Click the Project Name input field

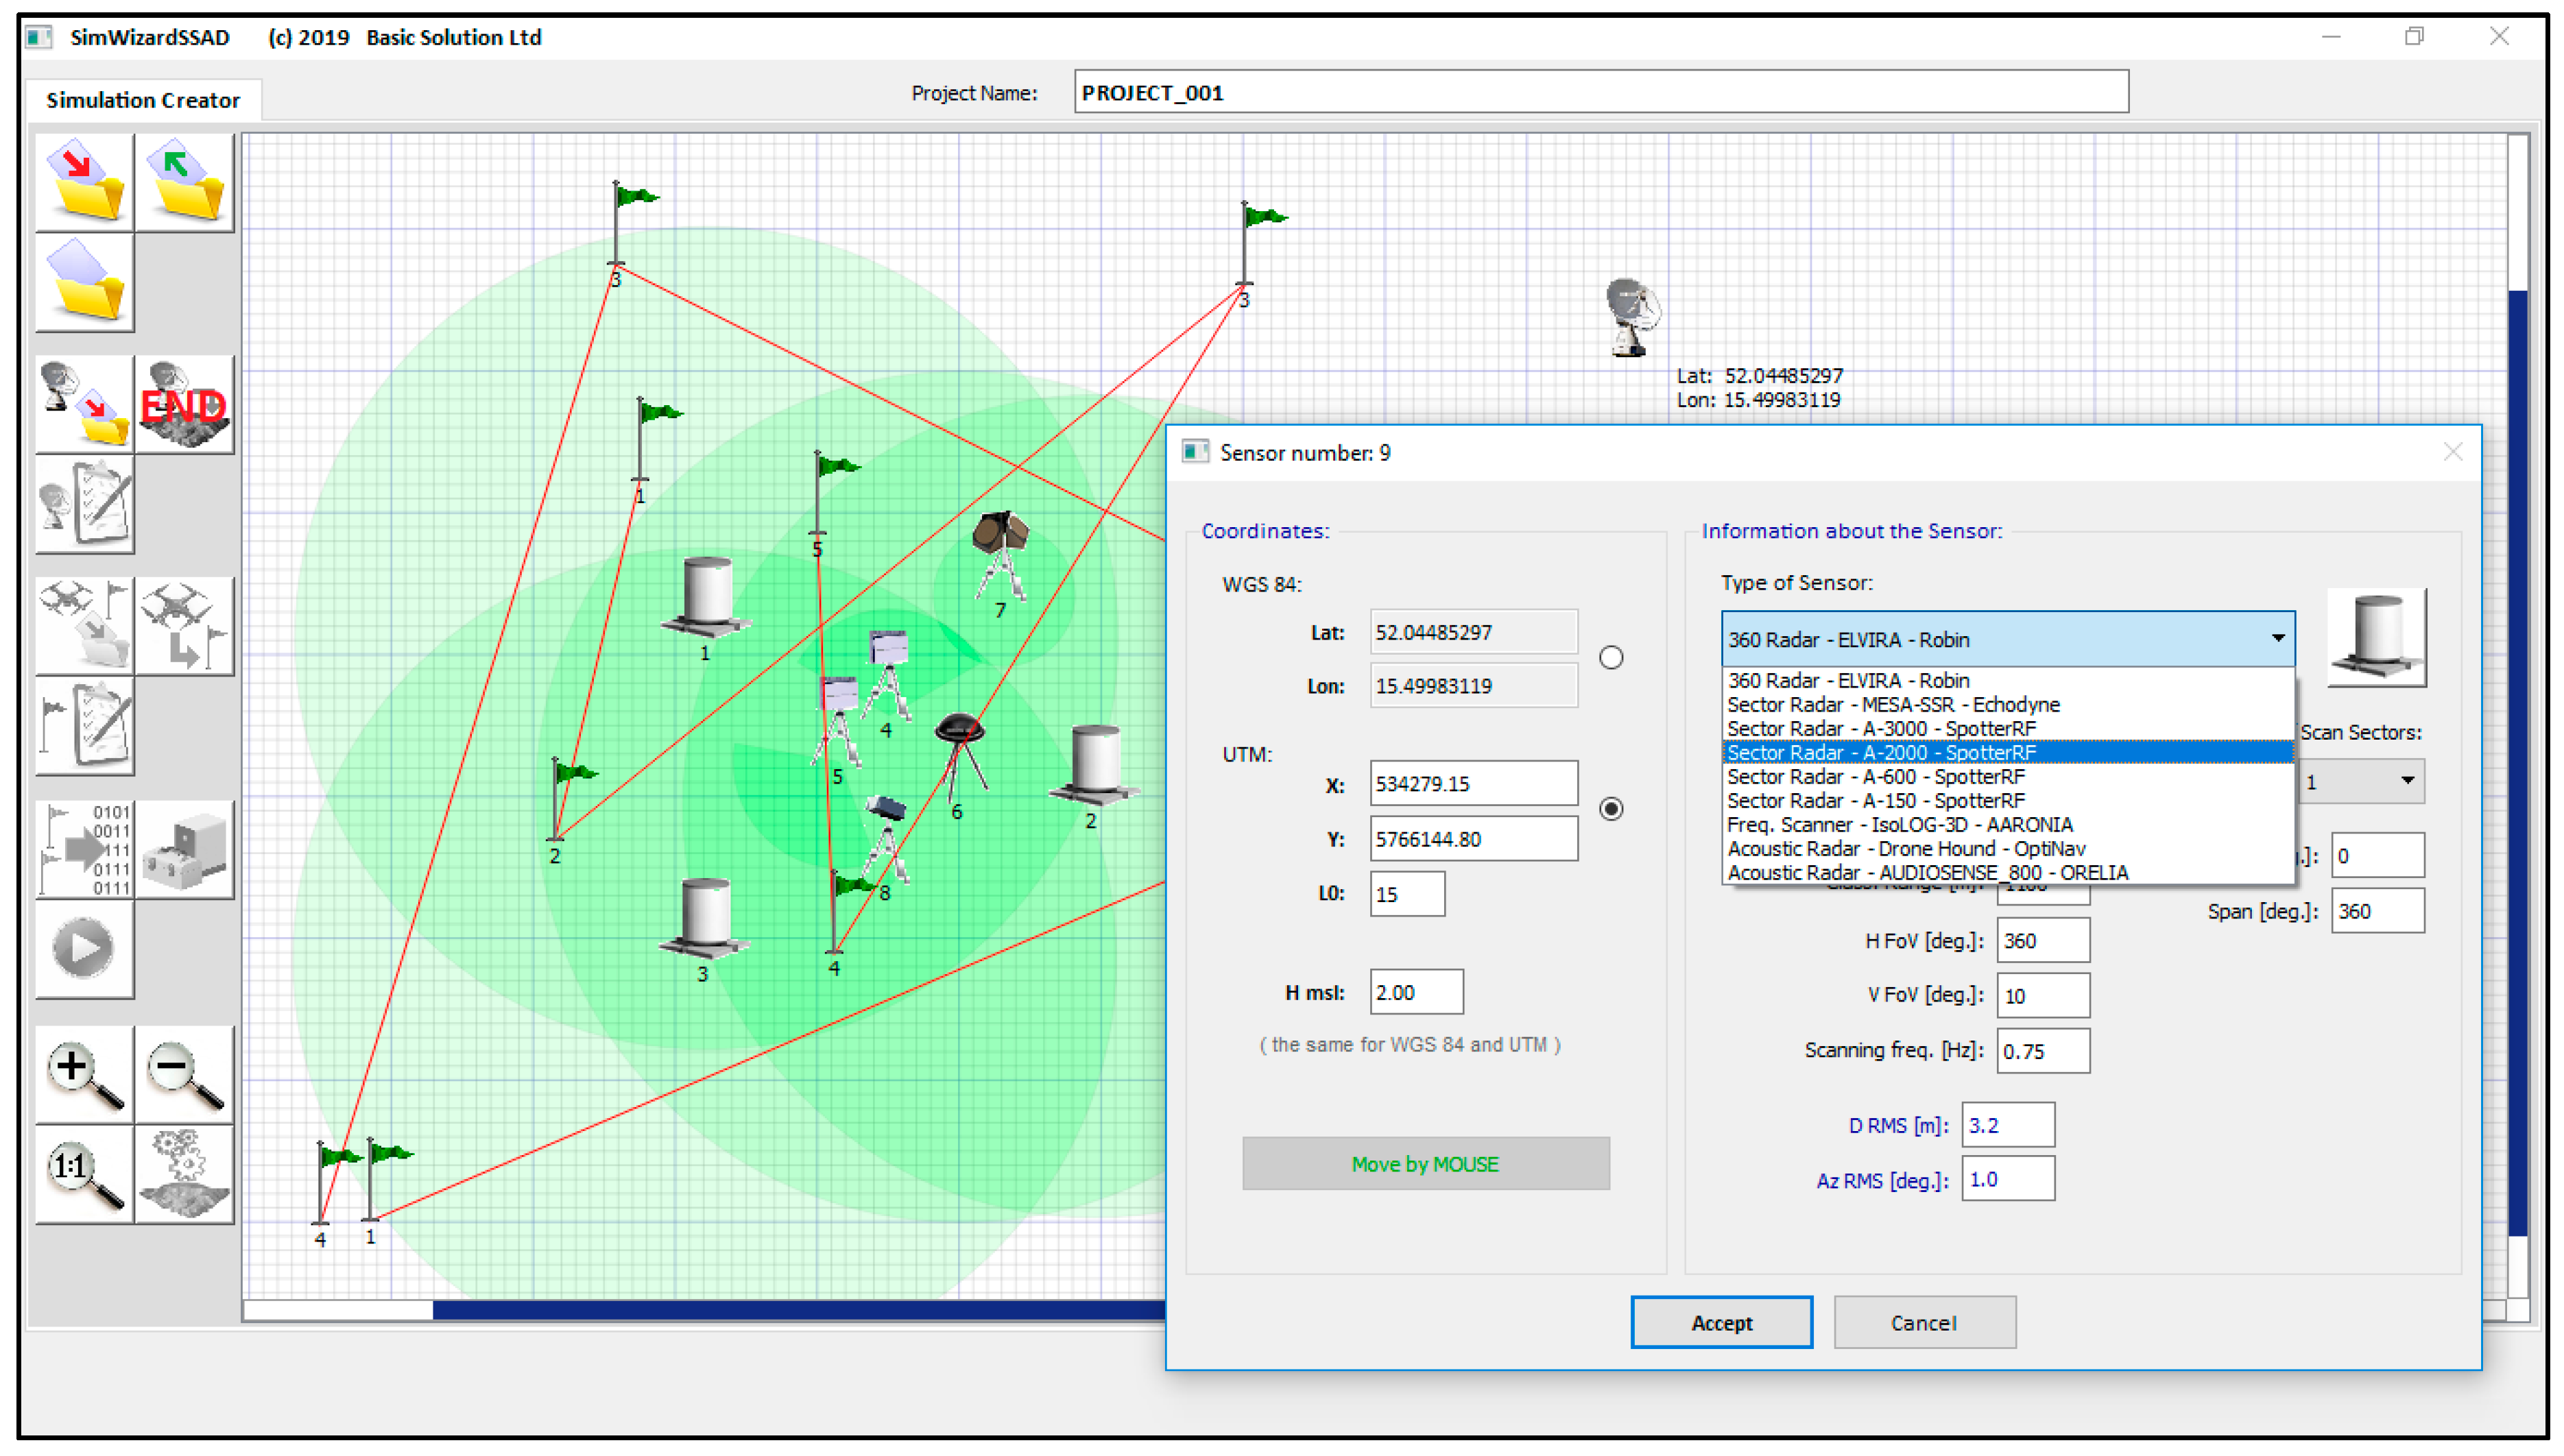[1600, 93]
